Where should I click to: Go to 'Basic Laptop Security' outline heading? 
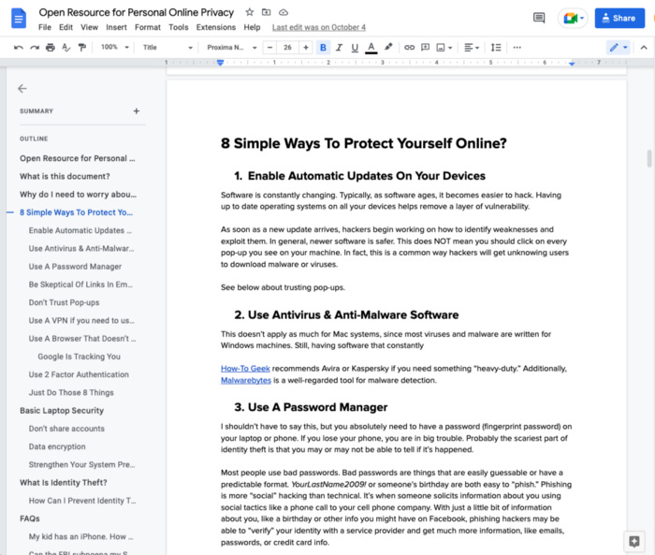62,410
